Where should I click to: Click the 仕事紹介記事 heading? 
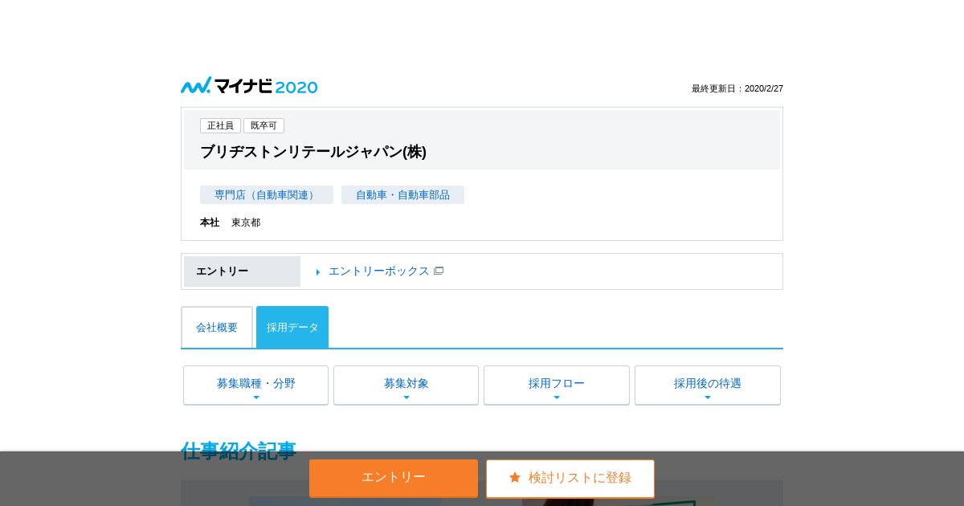click(239, 451)
